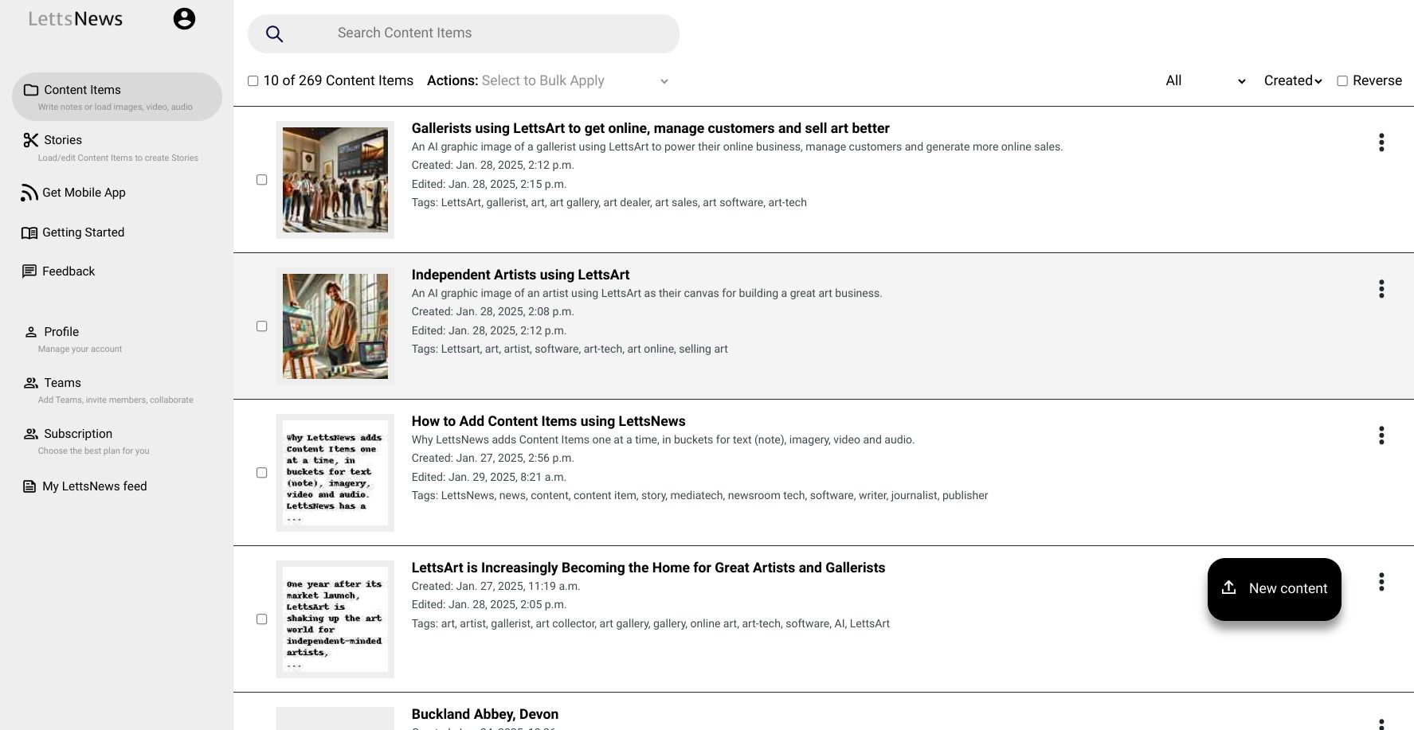This screenshot has height=730, width=1414.
Task: Click the Profile person icon
Action: [31, 332]
